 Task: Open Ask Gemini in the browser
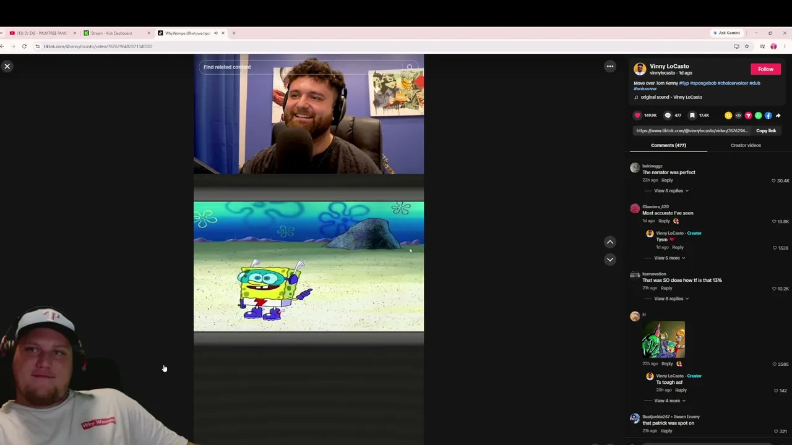click(x=727, y=33)
